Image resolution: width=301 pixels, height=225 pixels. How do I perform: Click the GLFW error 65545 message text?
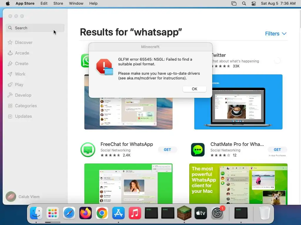click(x=155, y=62)
